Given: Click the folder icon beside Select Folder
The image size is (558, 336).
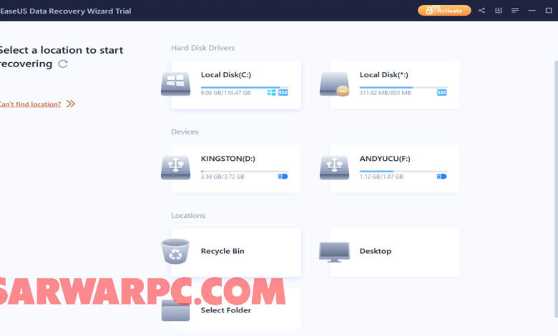Looking at the screenshot, I should [x=175, y=310].
